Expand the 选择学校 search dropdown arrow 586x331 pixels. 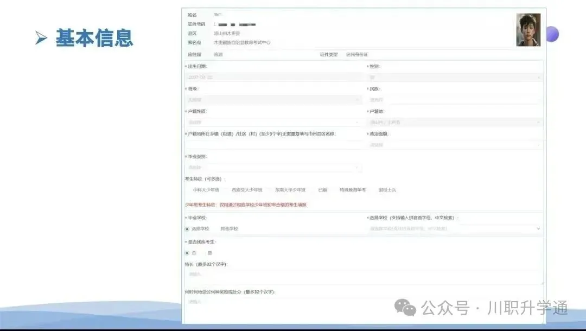point(538,228)
